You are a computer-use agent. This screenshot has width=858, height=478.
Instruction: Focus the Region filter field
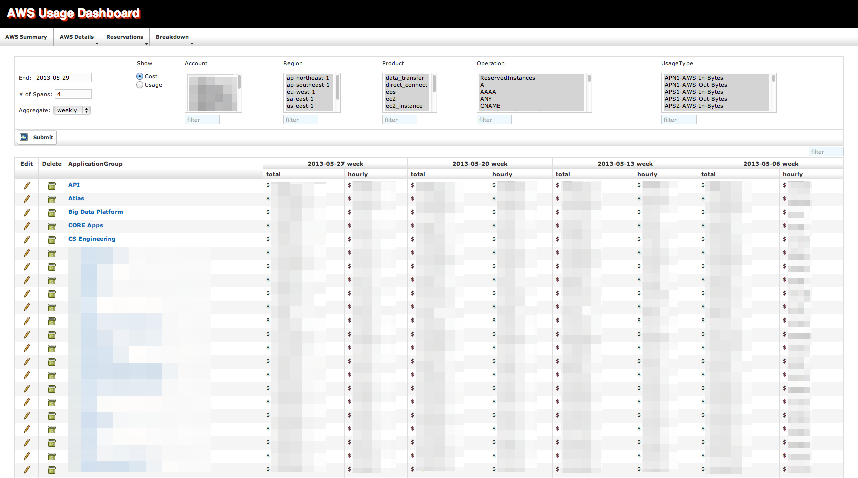pos(301,120)
